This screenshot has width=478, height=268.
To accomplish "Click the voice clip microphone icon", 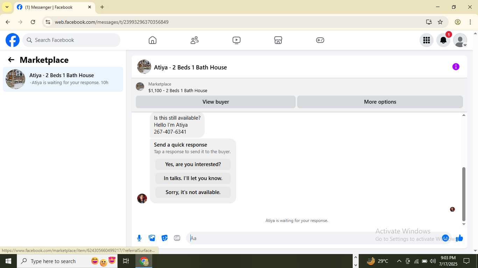I will [x=139, y=238].
